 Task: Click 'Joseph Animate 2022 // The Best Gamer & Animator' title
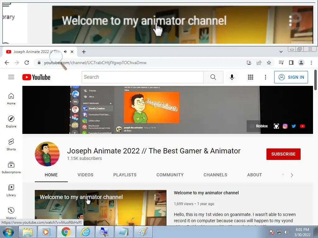tap(154, 151)
